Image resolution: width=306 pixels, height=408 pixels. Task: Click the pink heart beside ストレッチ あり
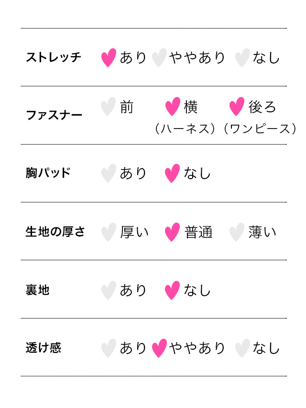pos(109,57)
